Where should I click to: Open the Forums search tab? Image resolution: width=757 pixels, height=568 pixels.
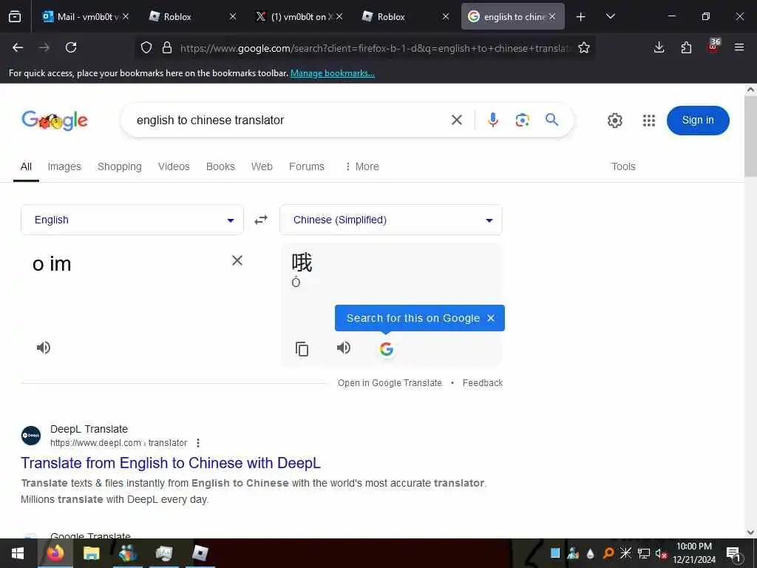coord(307,166)
